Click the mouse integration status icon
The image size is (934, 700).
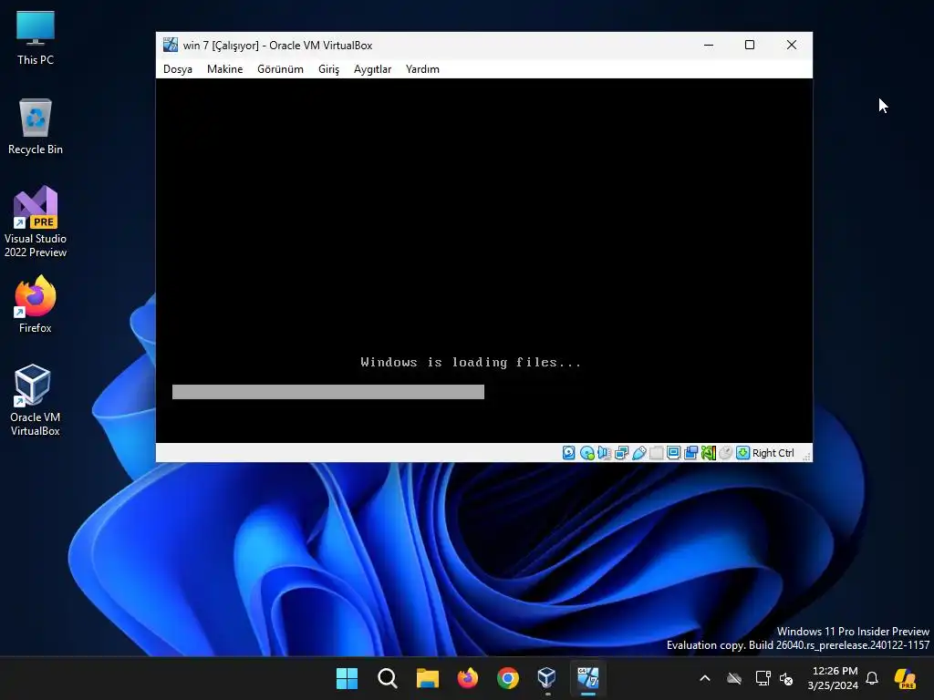coord(725,453)
